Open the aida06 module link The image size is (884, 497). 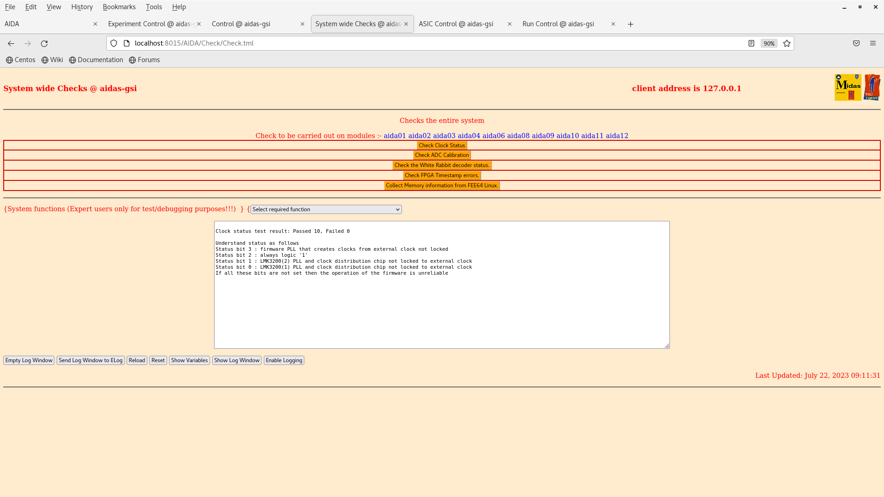493,136
